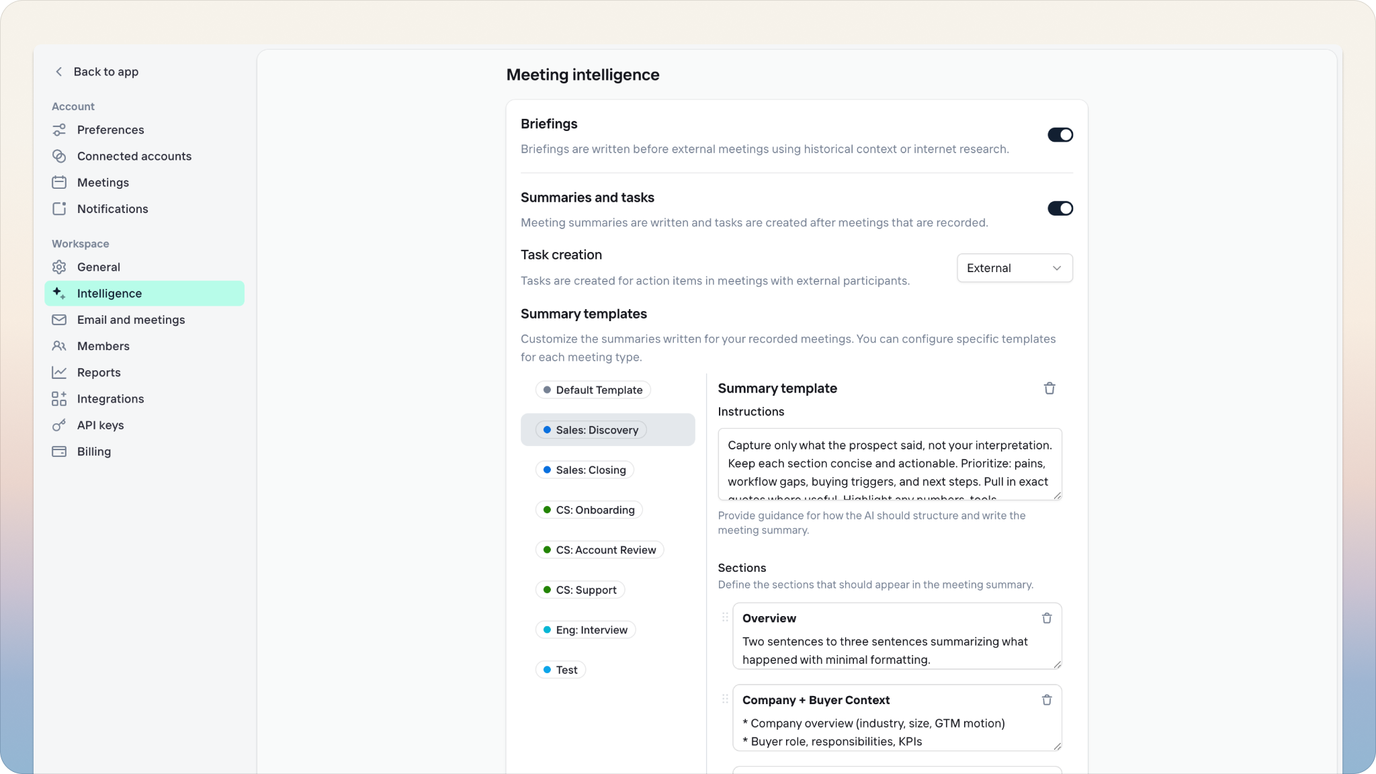Viewport: 1376px width, 774px height.
Task: Click the Summary templates heading
Action: pyautogui.click(x=583, y=314)
